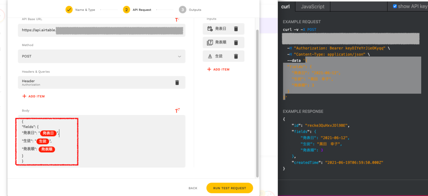This screenshot has width=428, height=196.
Task: Go to Name & Type completed step
Action: (80, 10)
